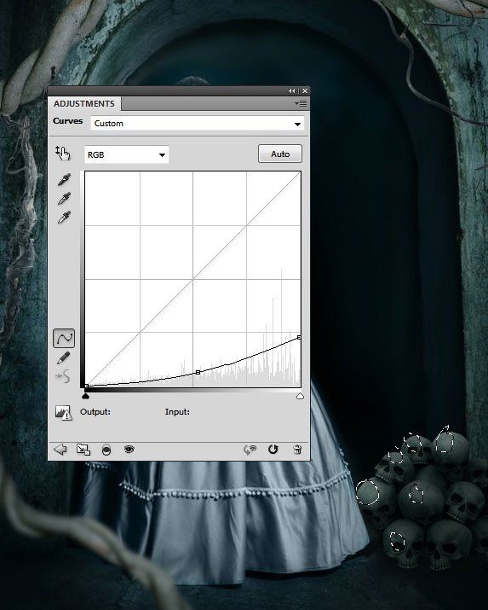The height and width of the screenshot is (610, 488).
Task: View previous state of adjustment
Action: 250,450
